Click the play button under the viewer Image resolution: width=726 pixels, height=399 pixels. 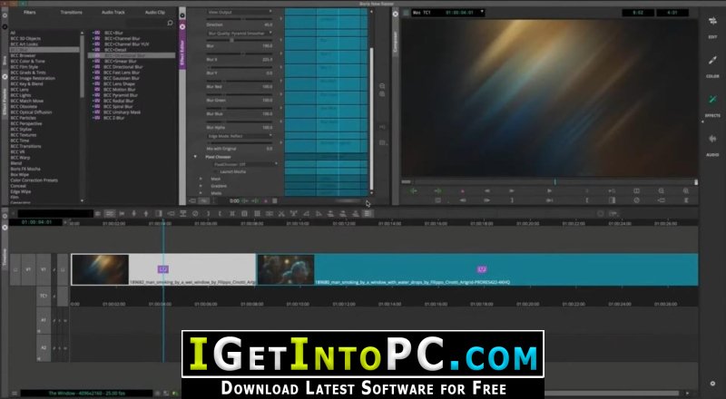point(549,190)
